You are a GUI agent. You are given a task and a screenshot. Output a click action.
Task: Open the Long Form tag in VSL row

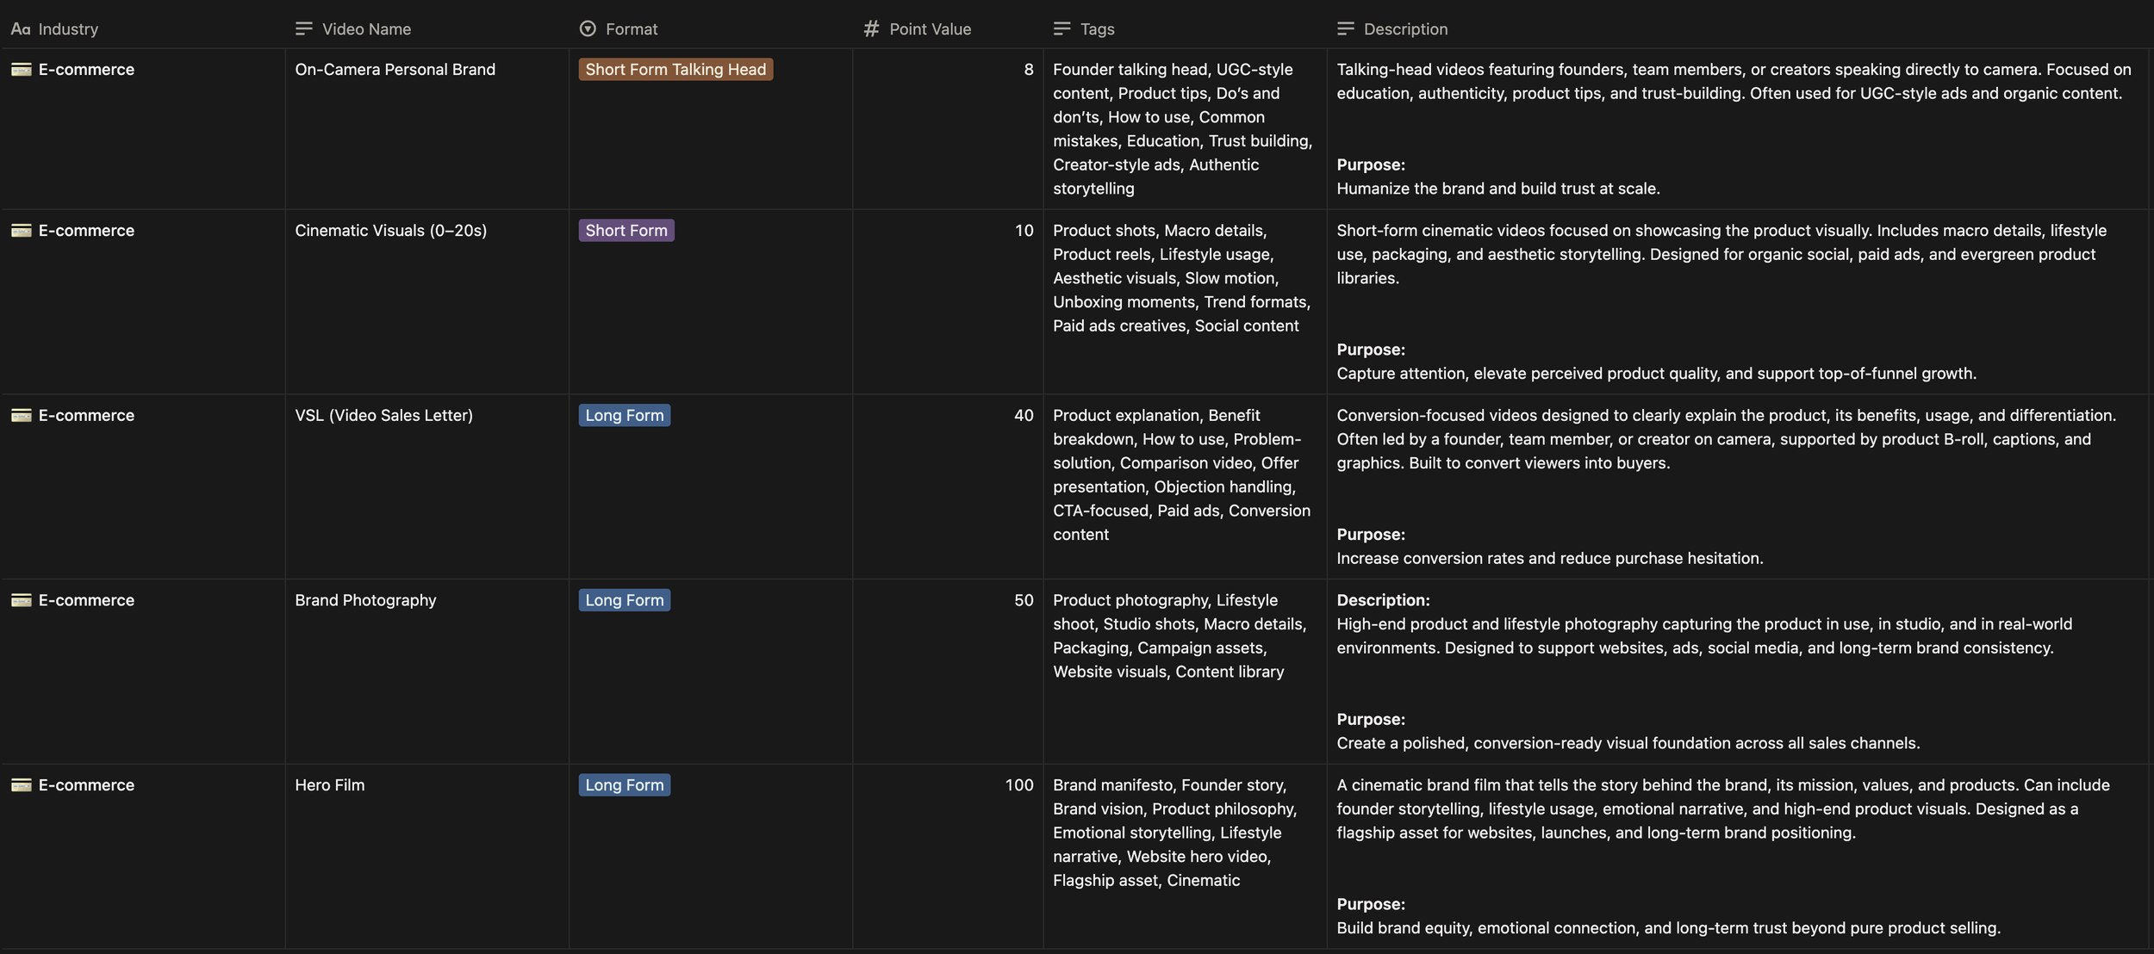[x=624, y=416]
